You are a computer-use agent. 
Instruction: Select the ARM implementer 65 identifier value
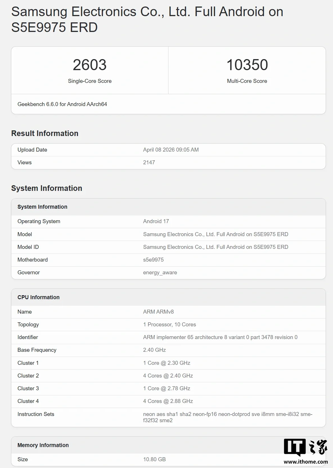click(220, 337)
